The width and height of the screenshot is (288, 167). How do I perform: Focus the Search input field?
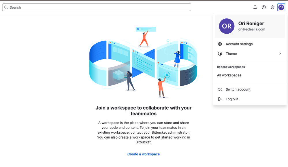tap(97, 7)
